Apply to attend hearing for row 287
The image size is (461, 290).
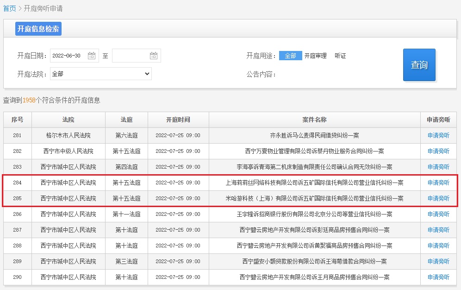(438, 230)
